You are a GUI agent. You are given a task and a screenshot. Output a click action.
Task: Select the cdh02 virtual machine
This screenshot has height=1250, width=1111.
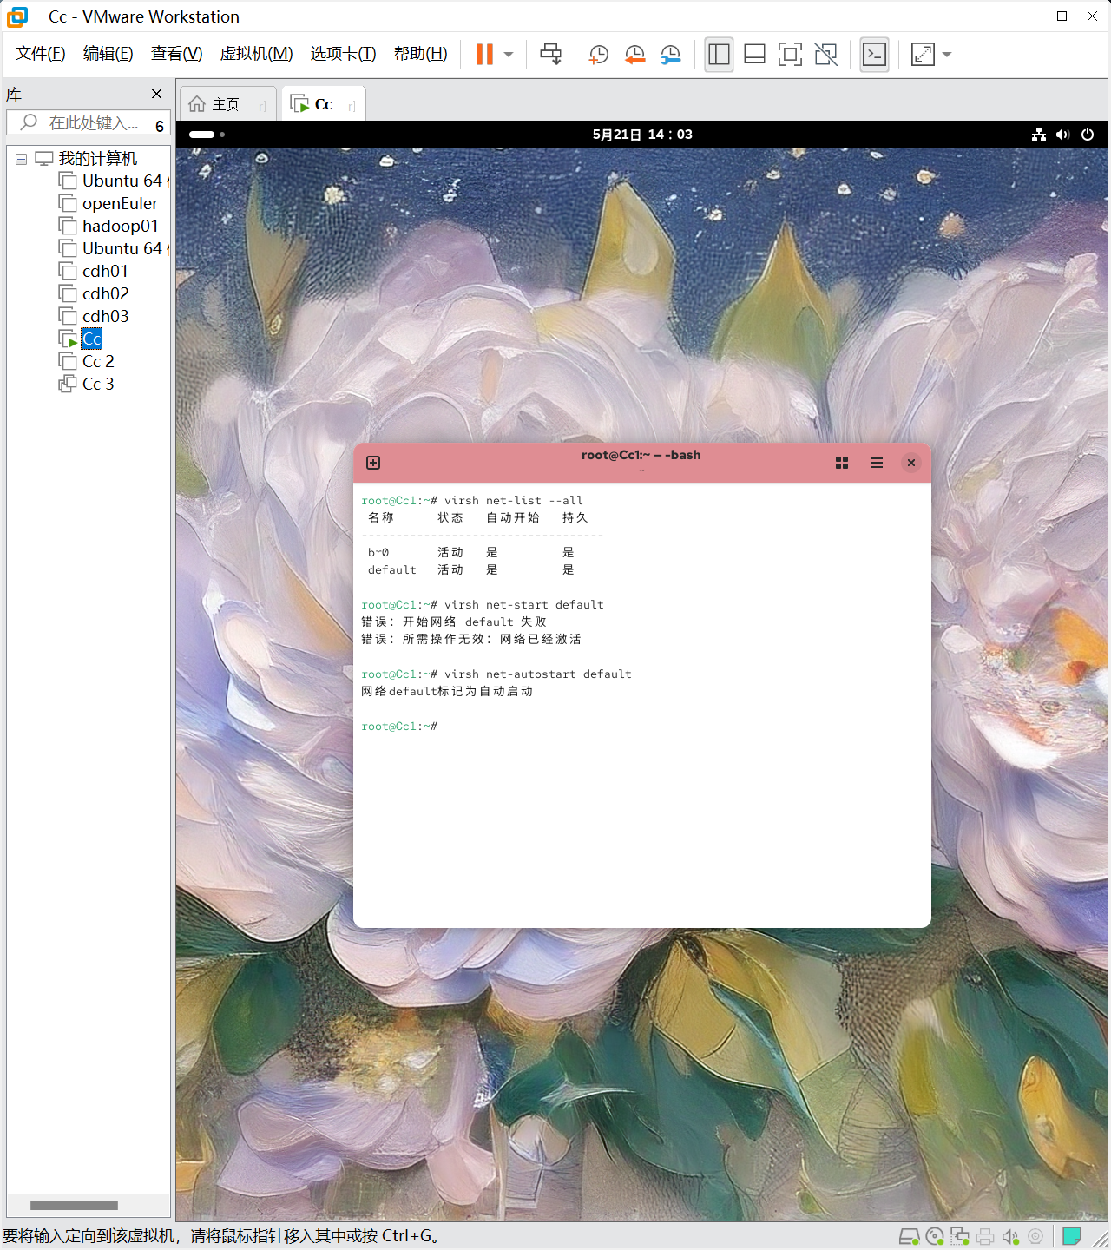[x=105, y=293]
